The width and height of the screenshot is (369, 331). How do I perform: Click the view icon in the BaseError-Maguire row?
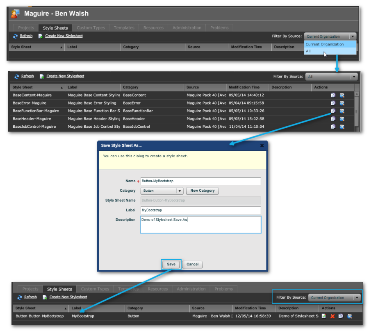[x=342, y=103]
